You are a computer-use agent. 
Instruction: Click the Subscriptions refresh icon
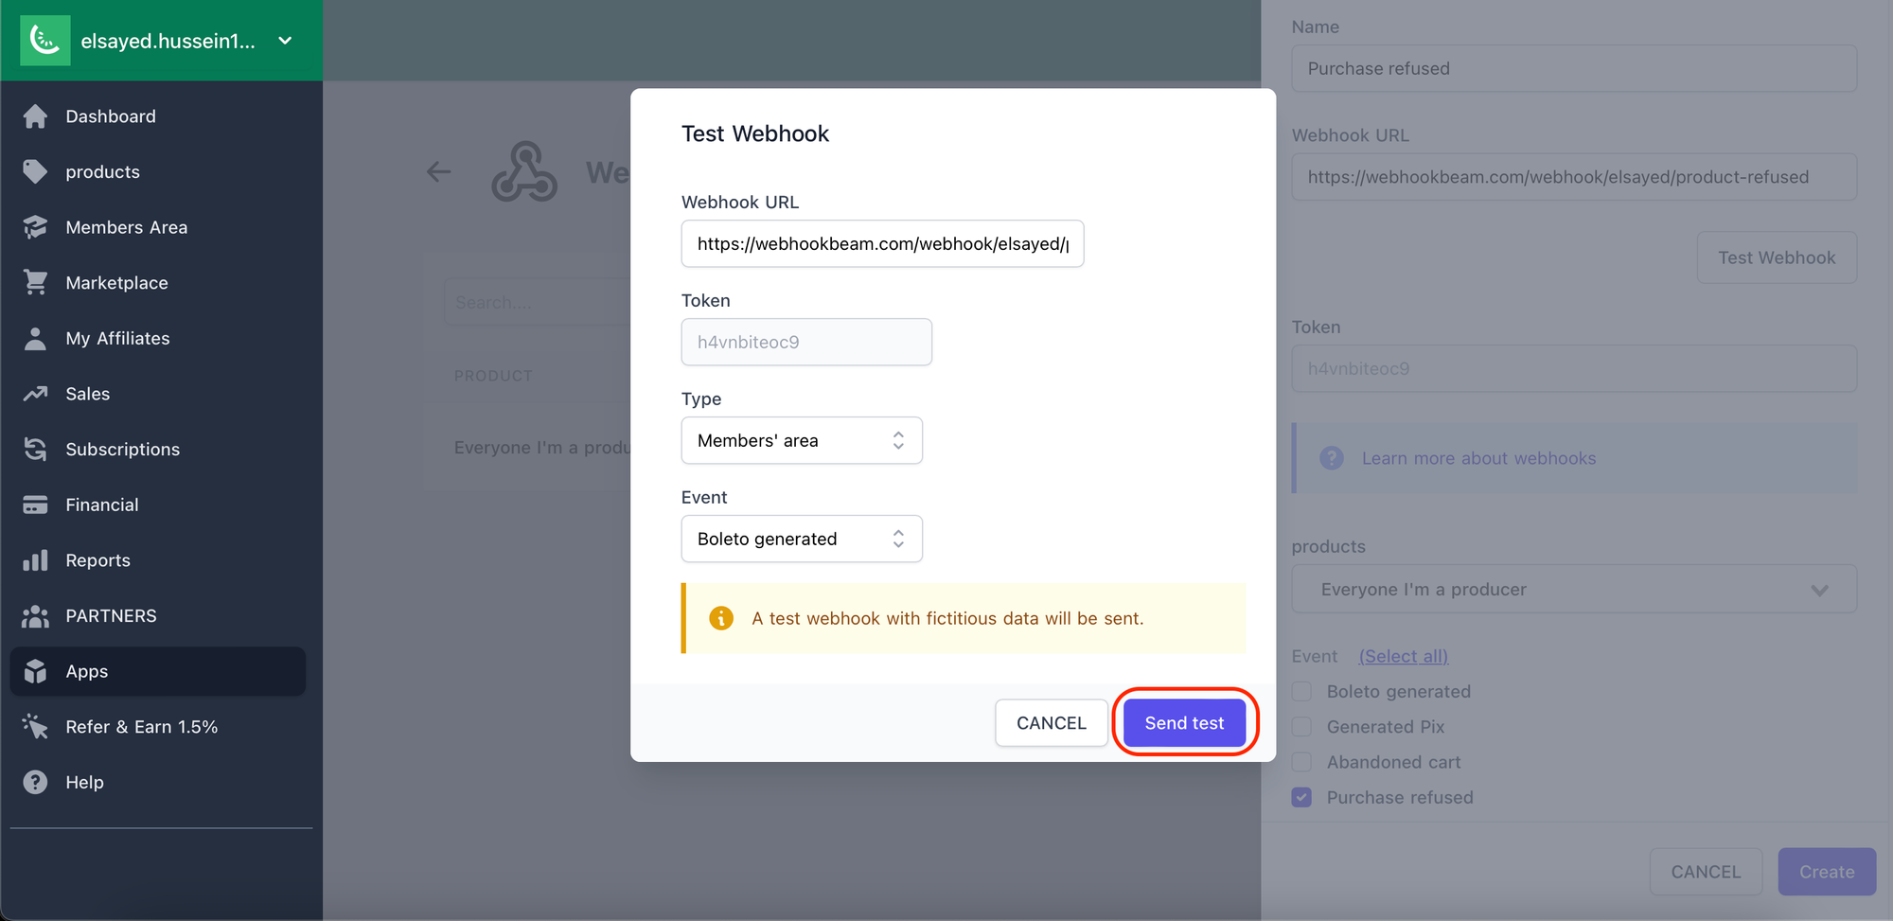coord(35,449)
